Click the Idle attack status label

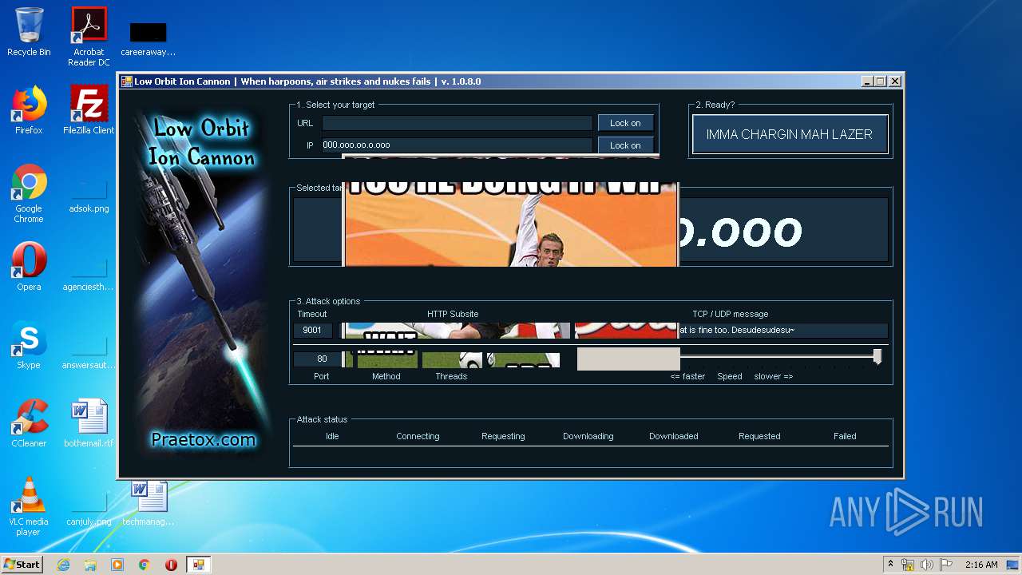coord(332,436)
